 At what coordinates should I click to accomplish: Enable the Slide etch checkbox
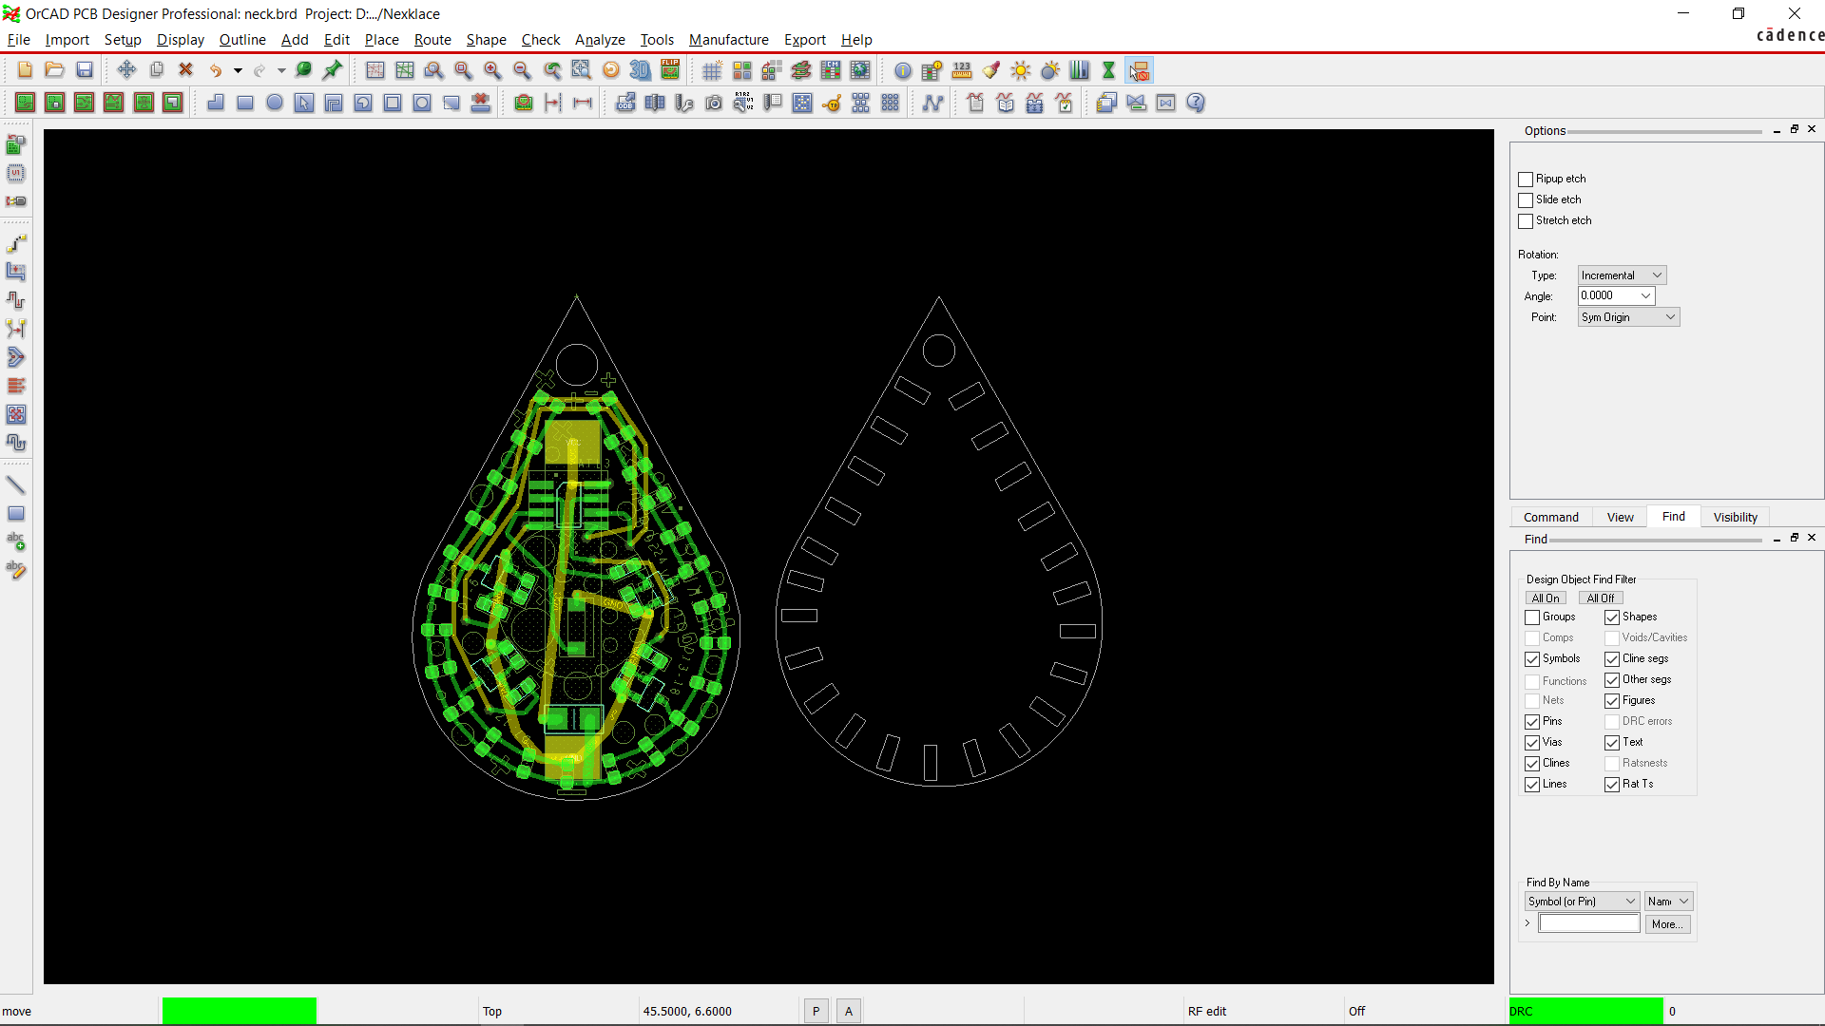click(x=1526, y=200)
